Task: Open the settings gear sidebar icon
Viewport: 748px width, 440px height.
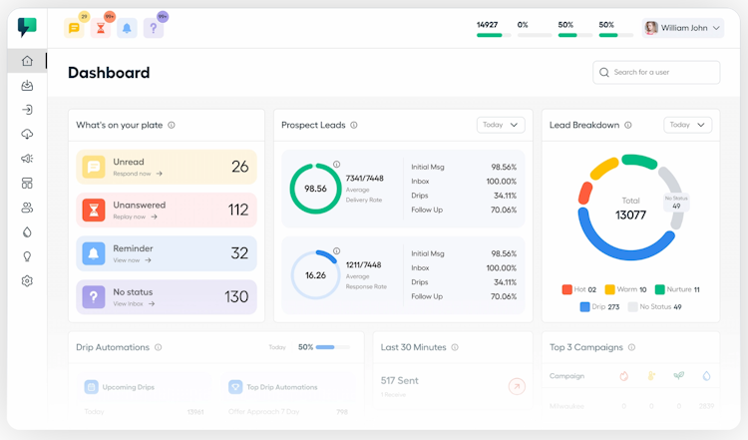Action: click(27, 281)
